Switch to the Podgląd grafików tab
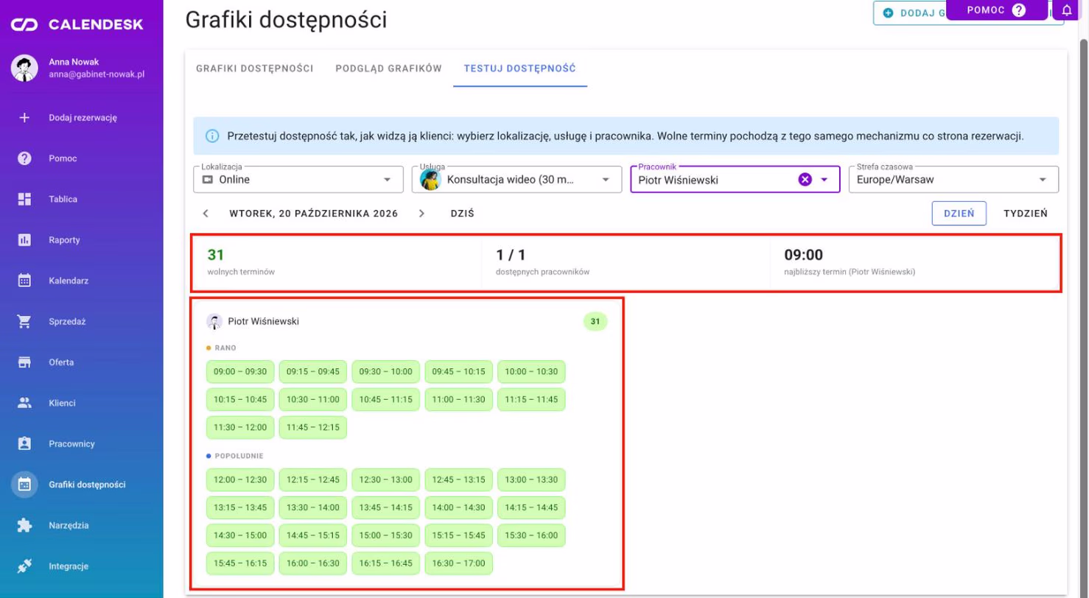 [x=388, y=68]
